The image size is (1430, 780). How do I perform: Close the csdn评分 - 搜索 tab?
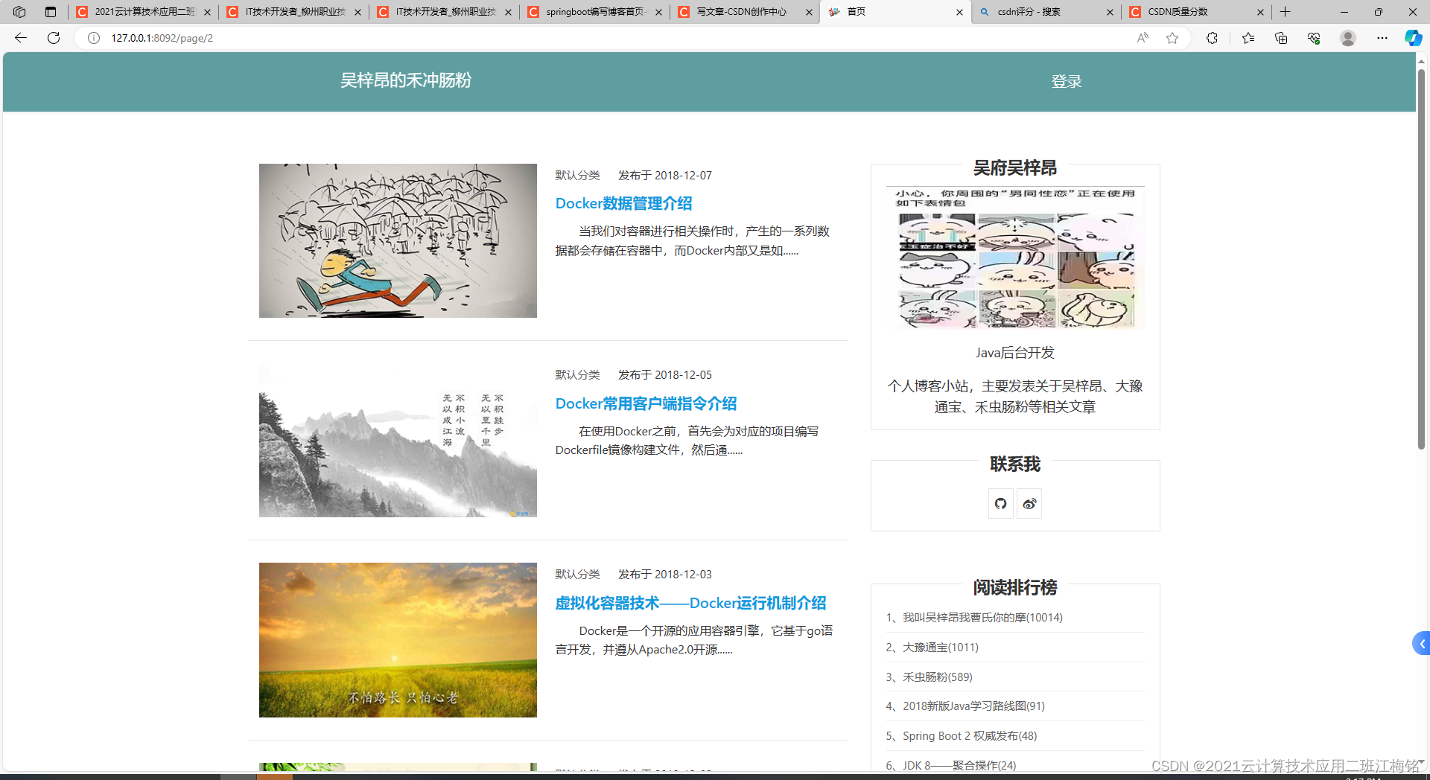pos(1110,12)
